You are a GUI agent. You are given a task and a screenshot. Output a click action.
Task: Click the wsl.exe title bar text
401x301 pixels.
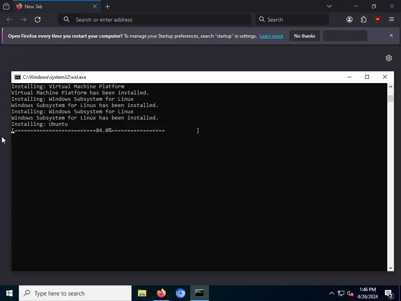pyautogui.click(x=54, y=77)
